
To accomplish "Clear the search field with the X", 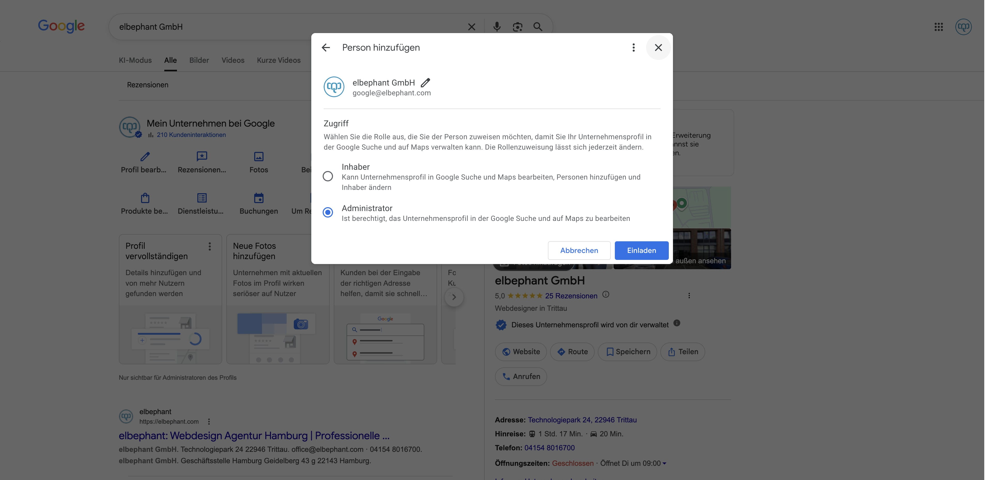I will click(471, 27).
